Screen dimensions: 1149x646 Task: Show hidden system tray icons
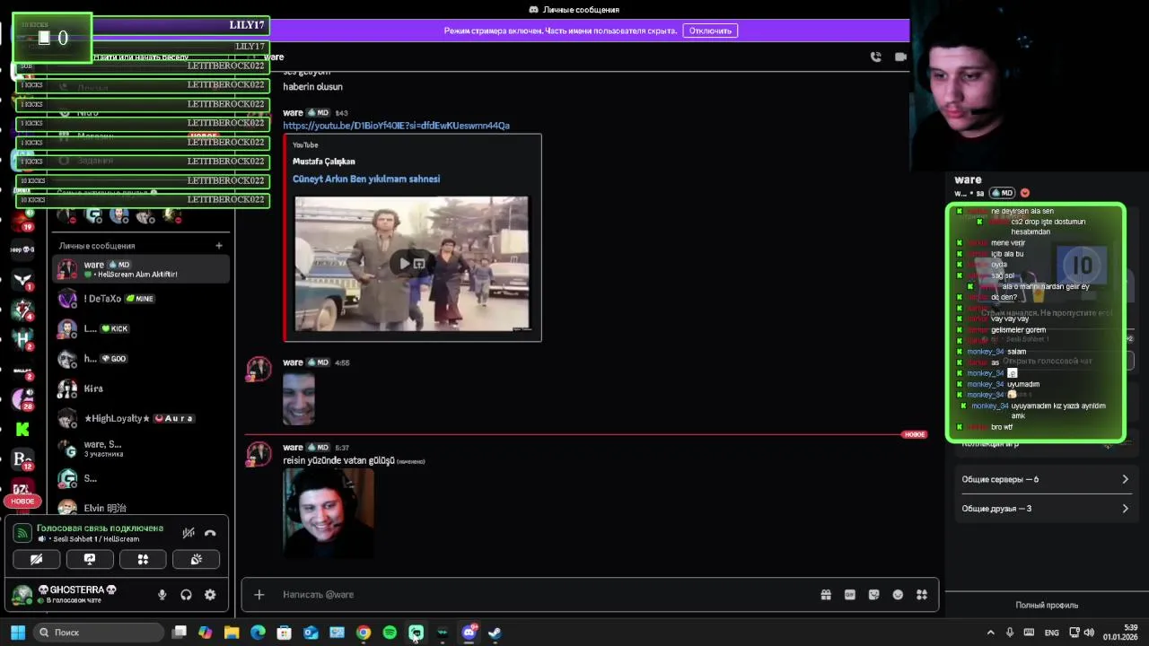click(990, 633)
